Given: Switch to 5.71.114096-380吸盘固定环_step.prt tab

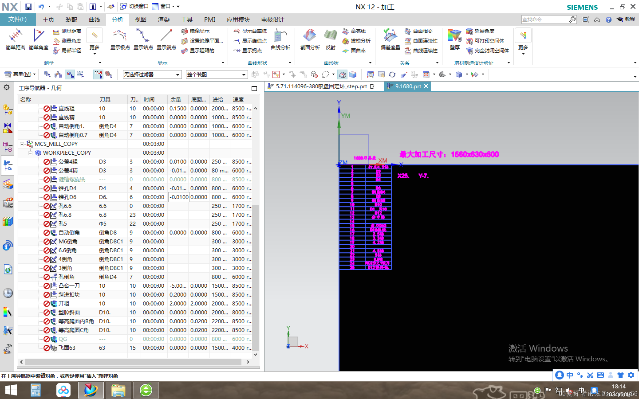Looking at the screenshot, I should [321, 86].
